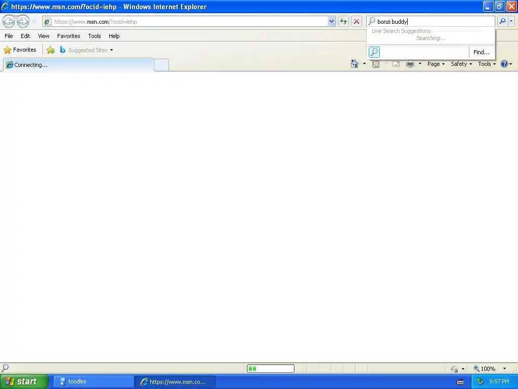
Task: Go back with the Back arrow button
Action: (9, 21)
